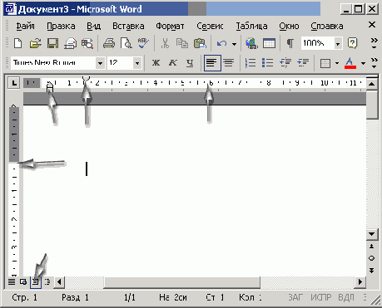Screen dimensions: 382x308
Task: Create a new blank document
Action: [x=18, y=43]
